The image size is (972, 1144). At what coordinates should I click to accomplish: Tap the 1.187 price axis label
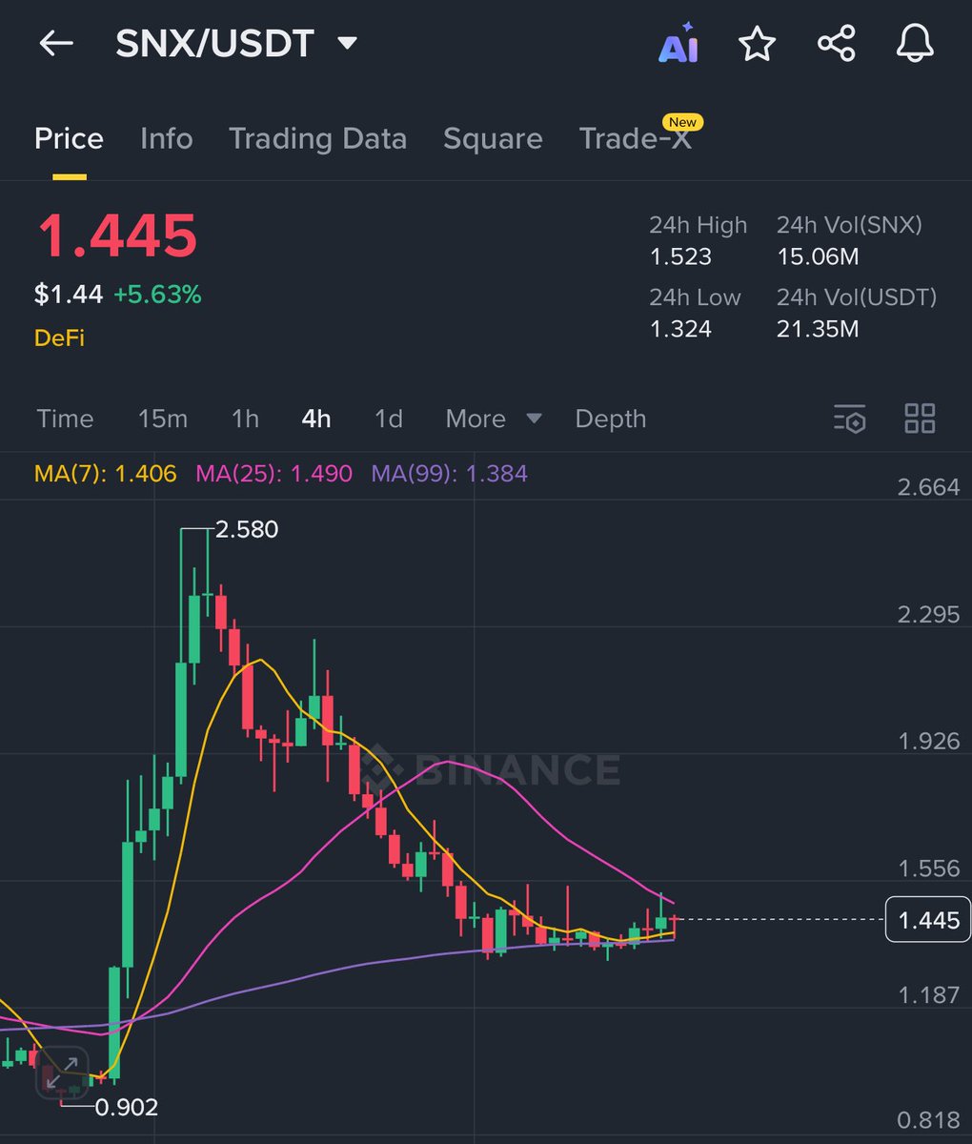pyautogui.click(x=929, y=995)
